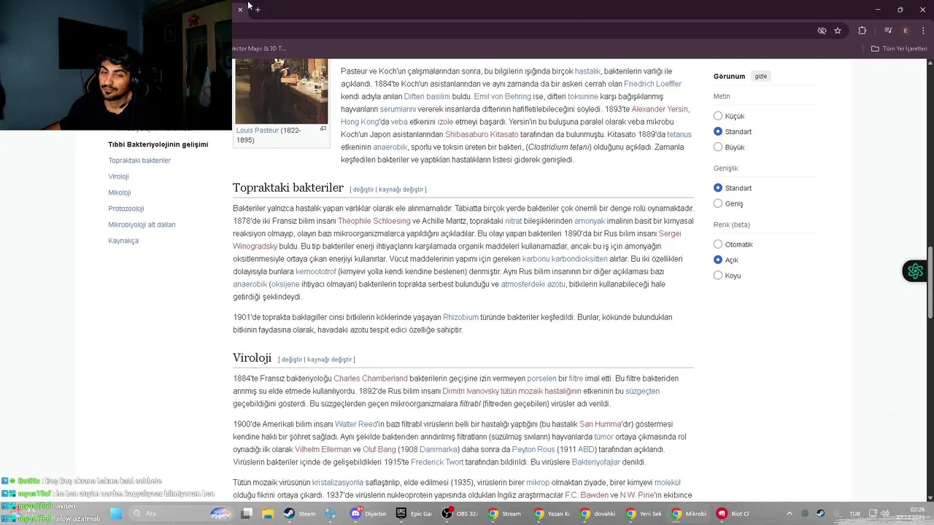Open the Louis Pasteur thumbnail image
This screenshot has height=525, width=934.
coord(281,91)
